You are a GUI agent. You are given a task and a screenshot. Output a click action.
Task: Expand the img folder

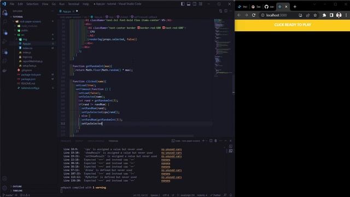point(25,39)
